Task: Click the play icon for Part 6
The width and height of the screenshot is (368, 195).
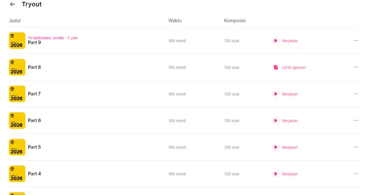Action: [x=276, y=120]
